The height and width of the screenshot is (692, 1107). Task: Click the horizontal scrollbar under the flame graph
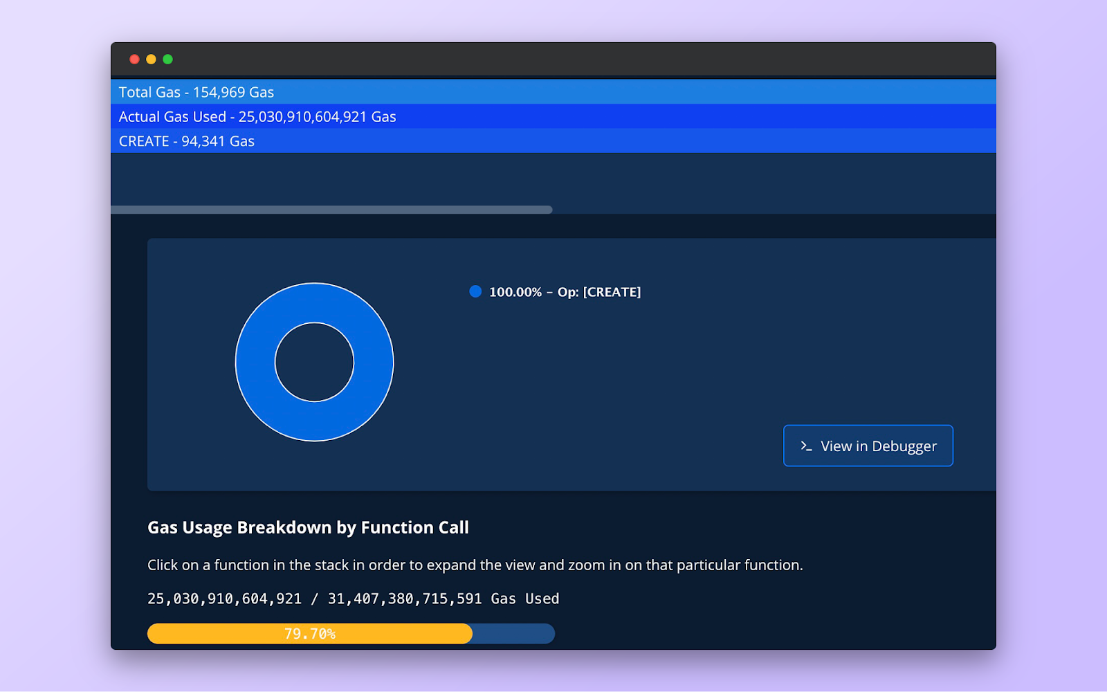(331, 210)
